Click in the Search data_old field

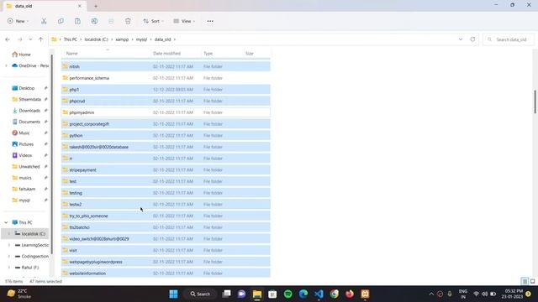tap(509, 39)
